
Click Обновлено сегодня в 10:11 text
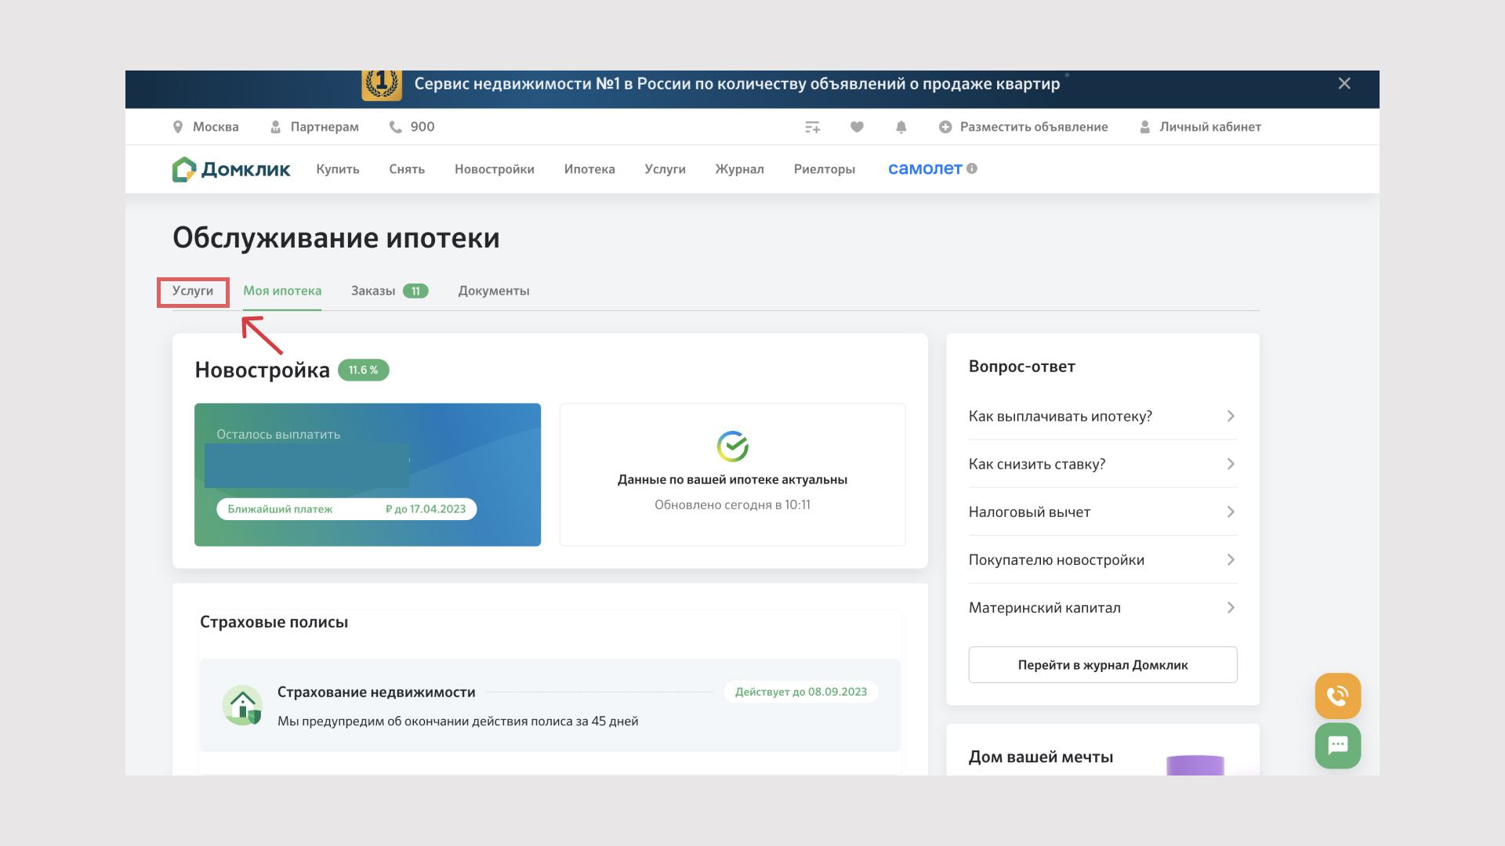(733, 505)
